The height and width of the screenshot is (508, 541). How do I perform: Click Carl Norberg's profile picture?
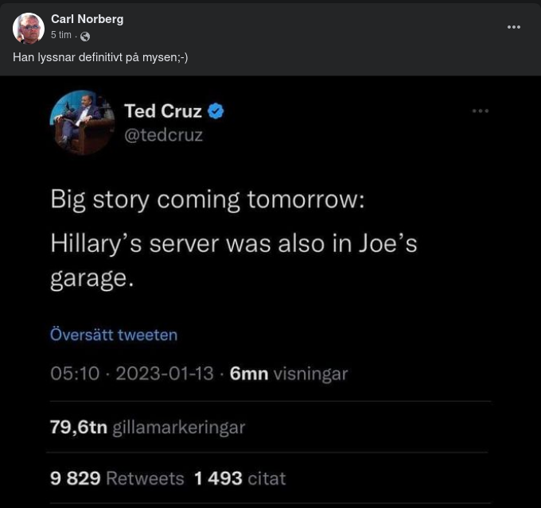click(29, 28)
